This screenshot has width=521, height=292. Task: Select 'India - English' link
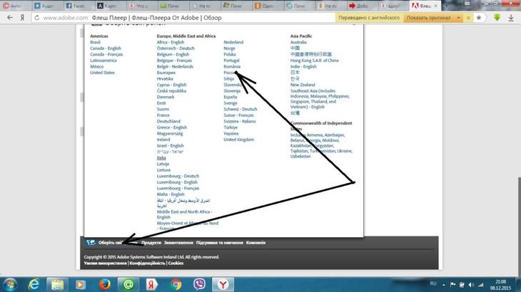(303, 67)
